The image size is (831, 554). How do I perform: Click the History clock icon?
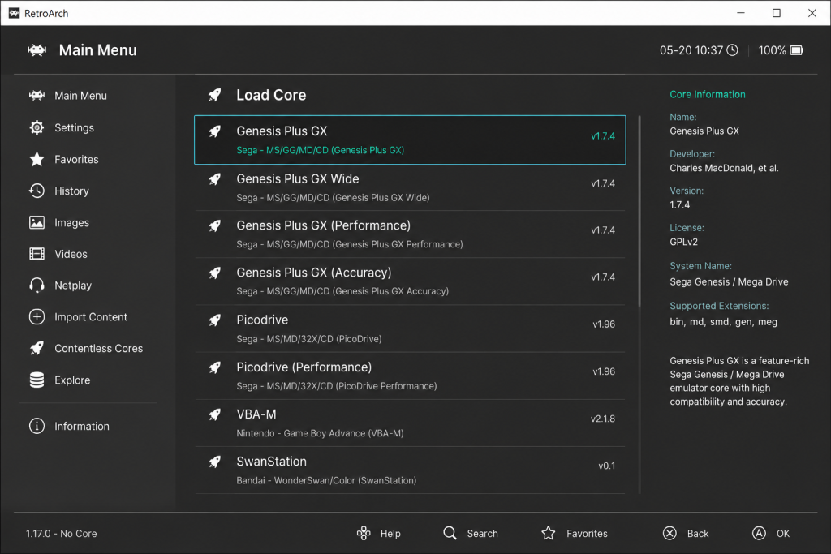37,191
